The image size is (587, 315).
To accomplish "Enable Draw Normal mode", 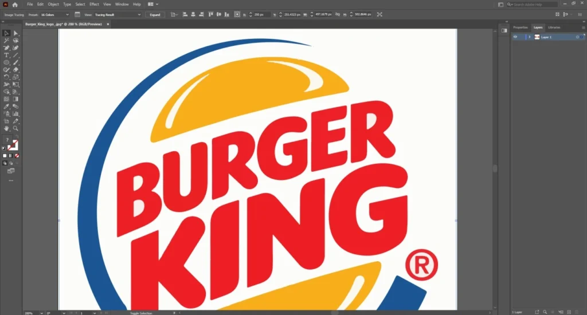I will pyautogui.click(x=5, y=163).
